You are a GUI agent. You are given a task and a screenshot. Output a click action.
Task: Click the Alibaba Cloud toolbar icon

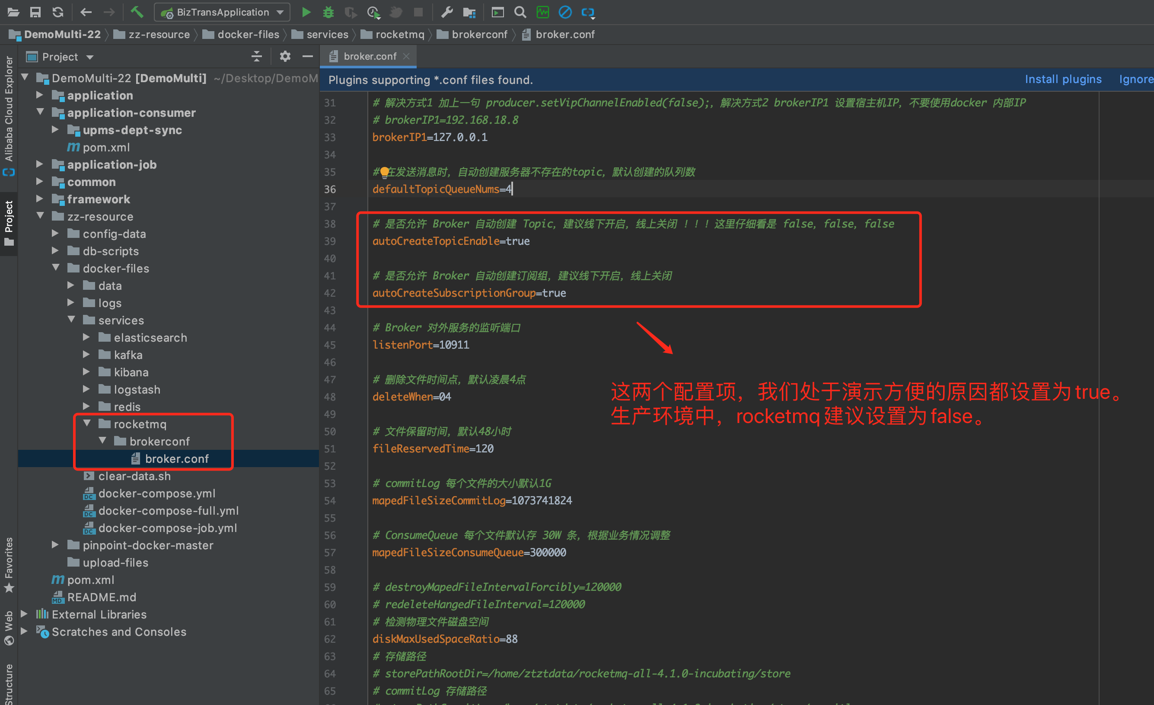(x=588, y=12)
